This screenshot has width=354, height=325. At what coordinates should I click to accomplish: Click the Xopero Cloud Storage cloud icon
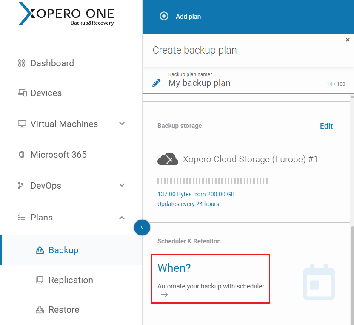tap(168, 159)
